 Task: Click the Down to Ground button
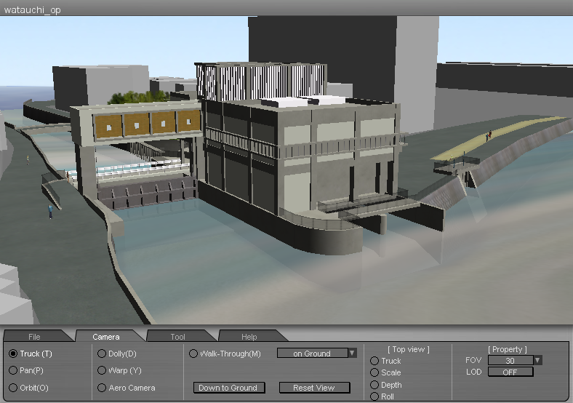click(229, 388)
